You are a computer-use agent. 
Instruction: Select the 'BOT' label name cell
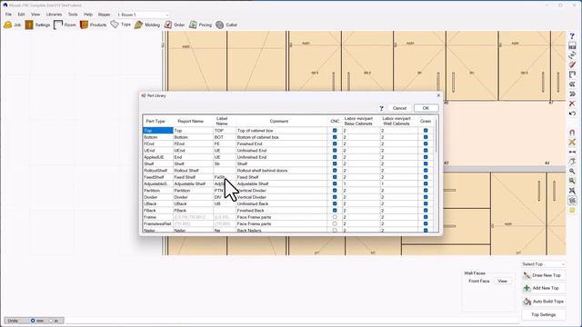click(225, 137)
